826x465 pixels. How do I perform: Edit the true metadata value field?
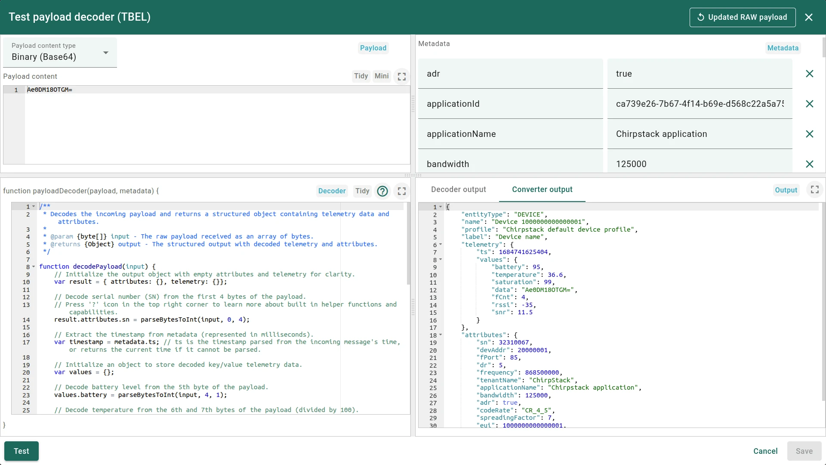coord(700,74)
